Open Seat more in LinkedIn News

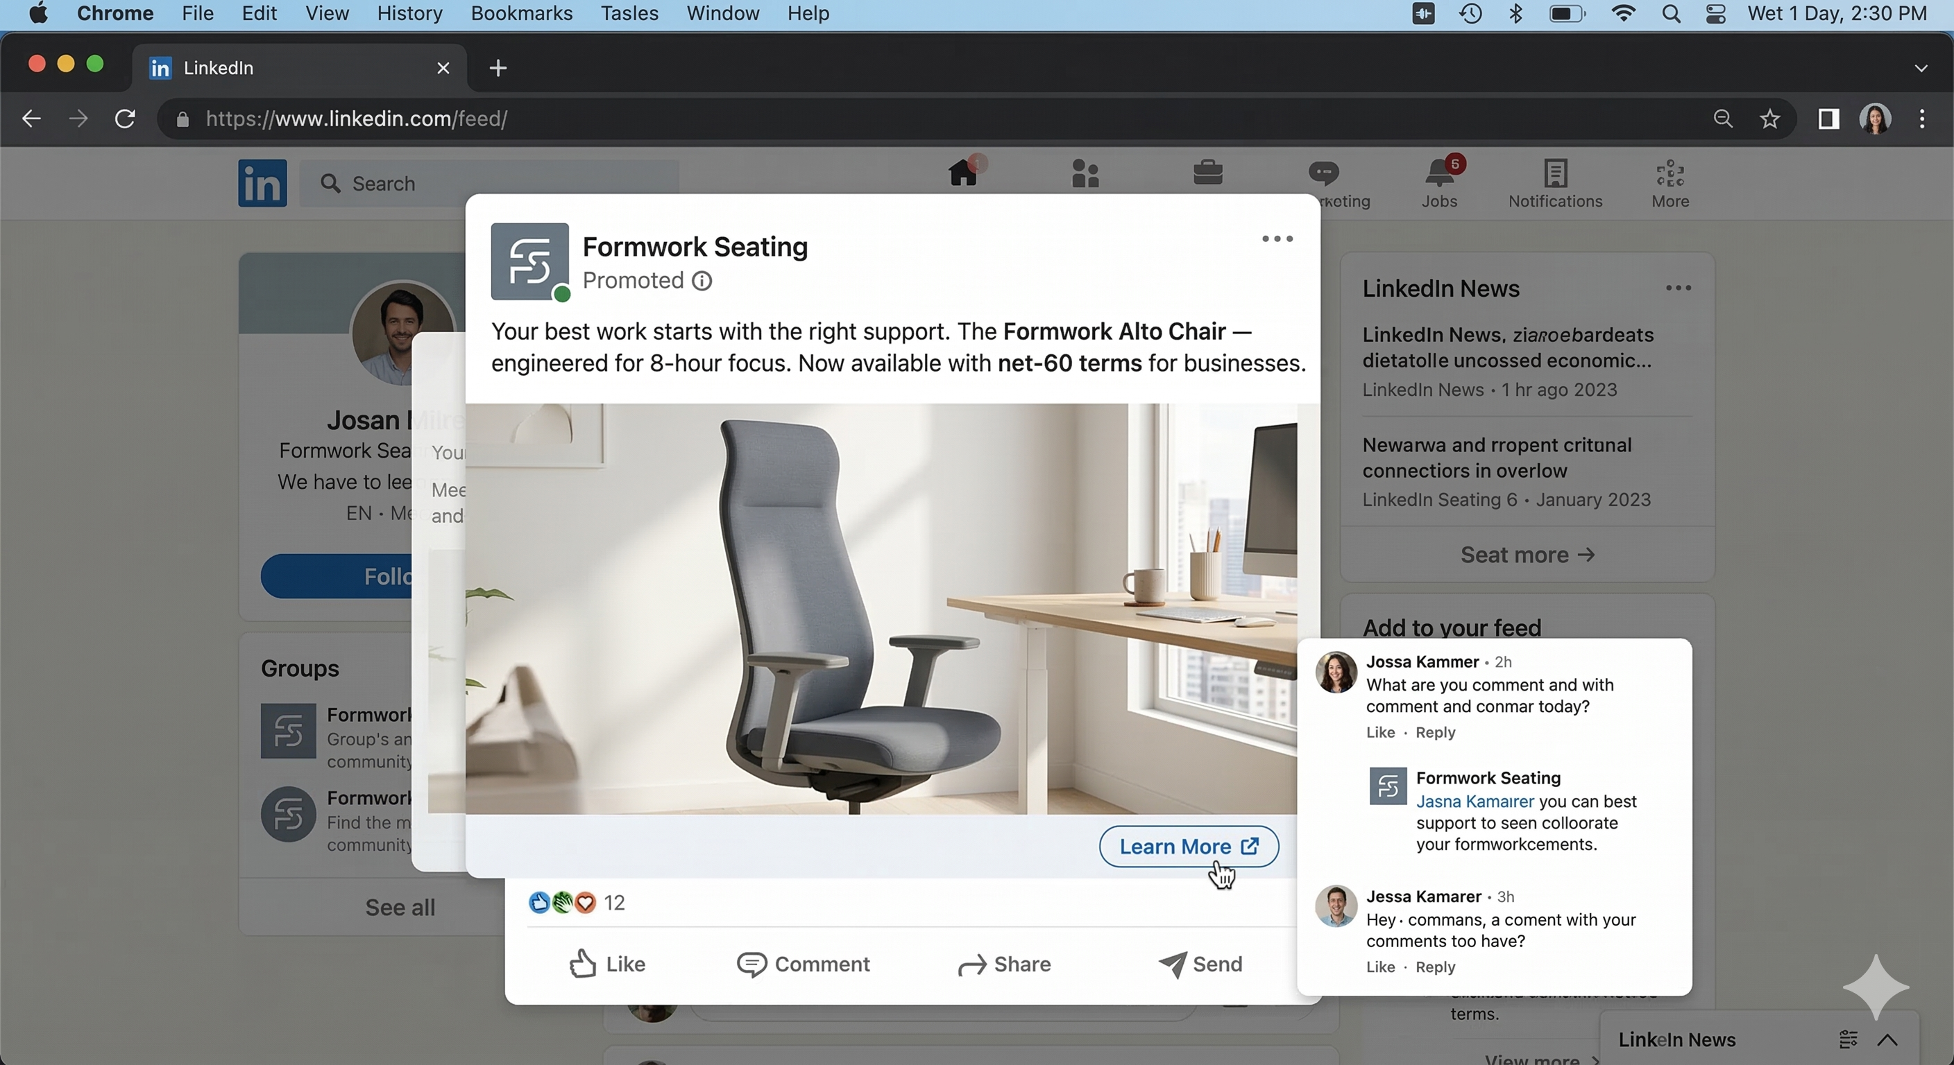pos(1526,554)
